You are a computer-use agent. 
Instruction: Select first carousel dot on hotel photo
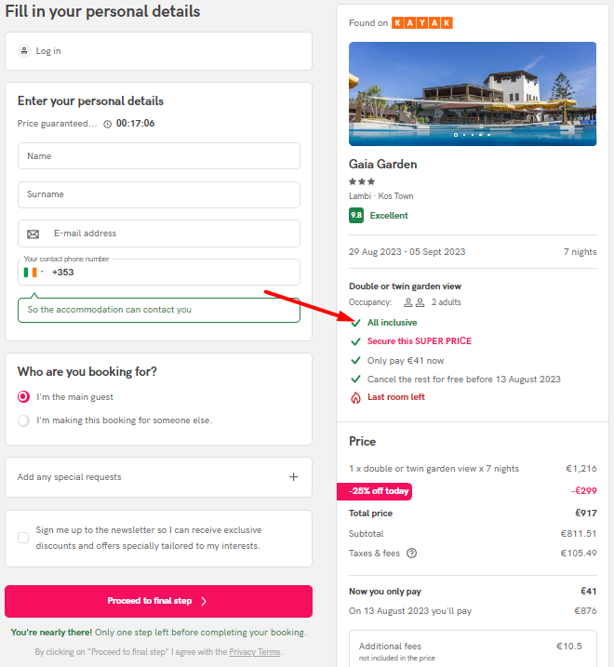coord(456,135)
